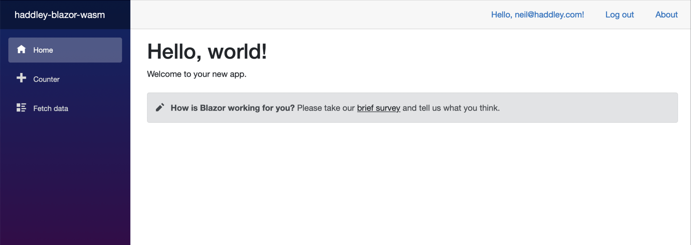Click the haddley-blazor-wasm brand title
Viewport: 691px width, 245px height.
59,15
